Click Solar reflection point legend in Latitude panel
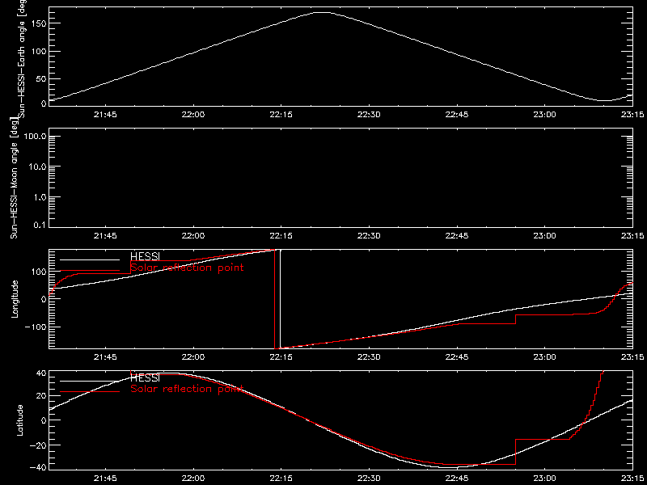 coord(187,389)
